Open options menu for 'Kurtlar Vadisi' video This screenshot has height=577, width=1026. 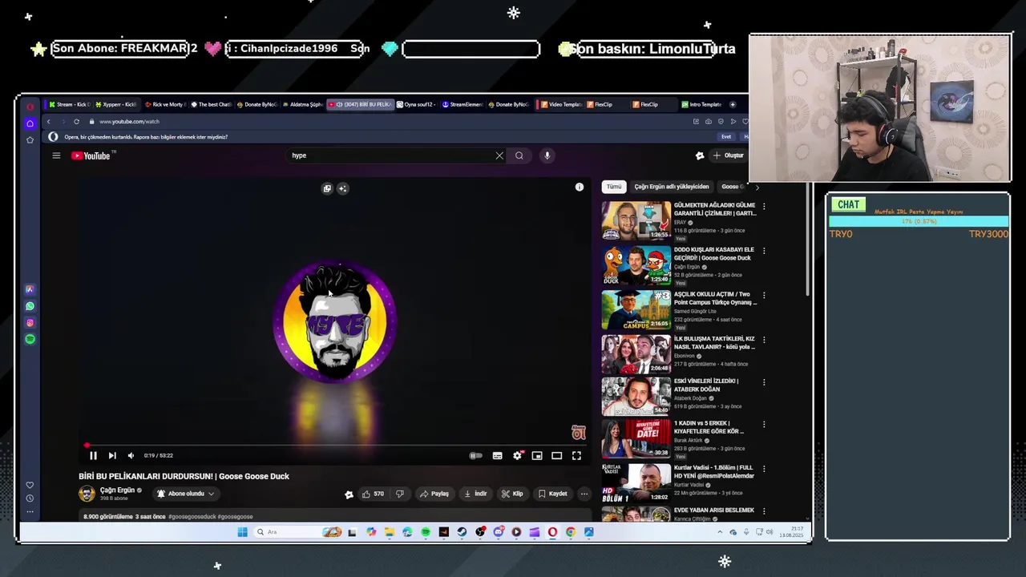[764, 469]
